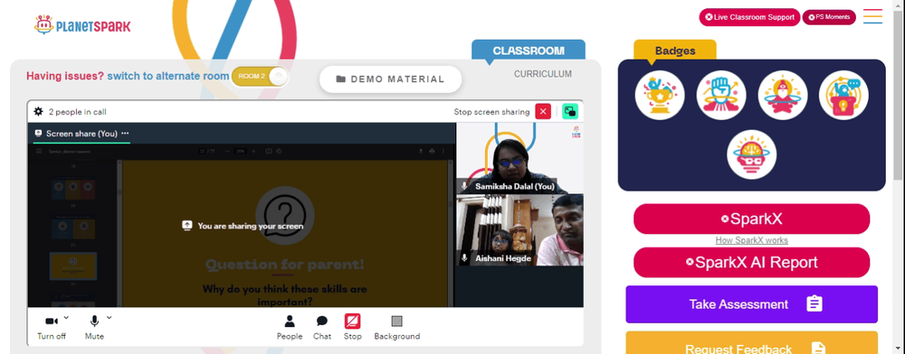Click the speaker podium badge
This screenshot has width=905, height=354.
(x=843, y=96)
